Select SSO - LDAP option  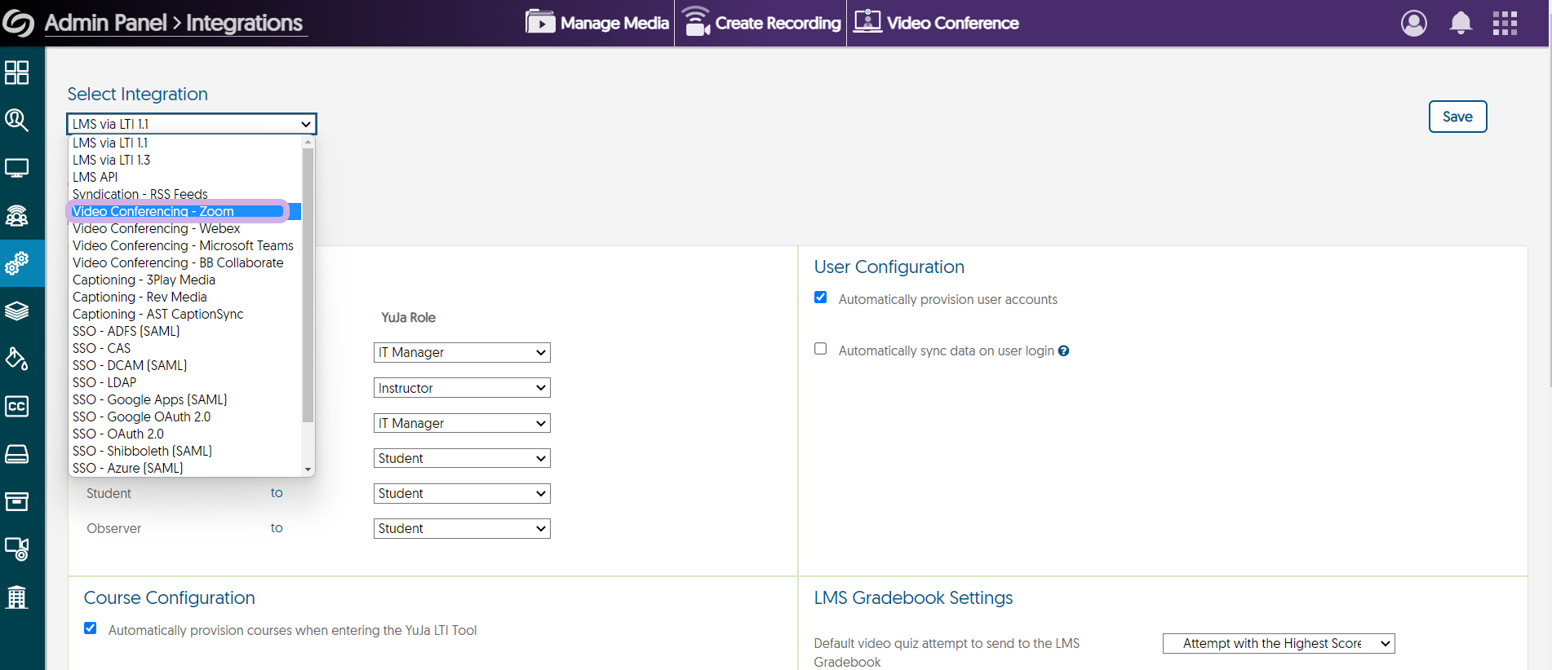(185, 382)
